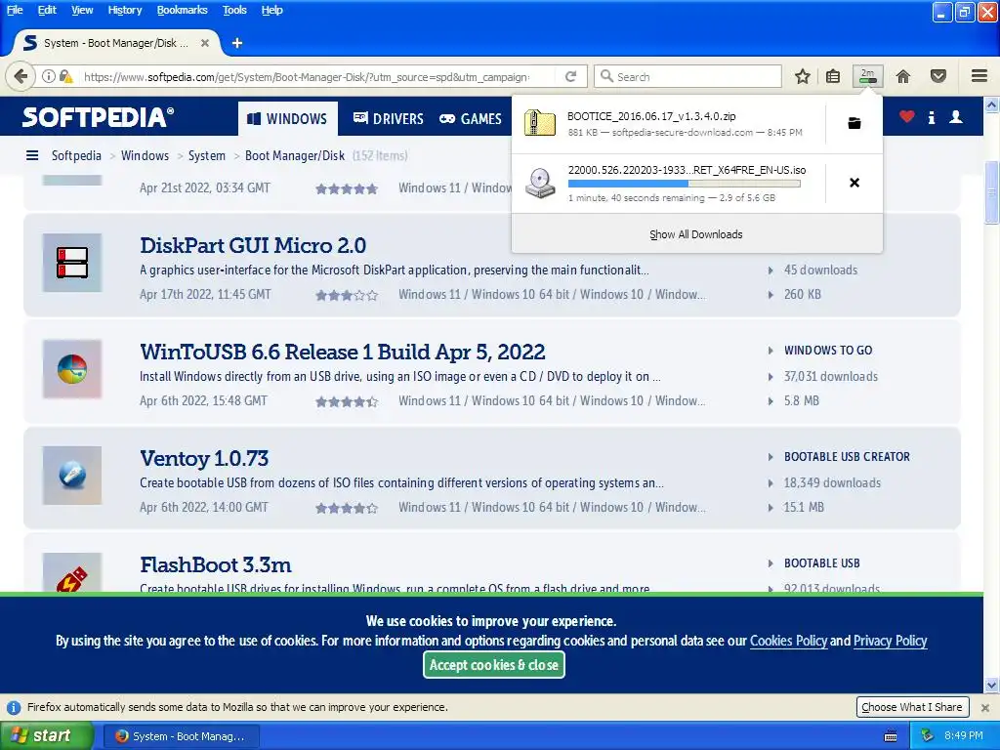Go to System breadcrumb link
This screenshot has width=1000, height=750.
[207, 155]
